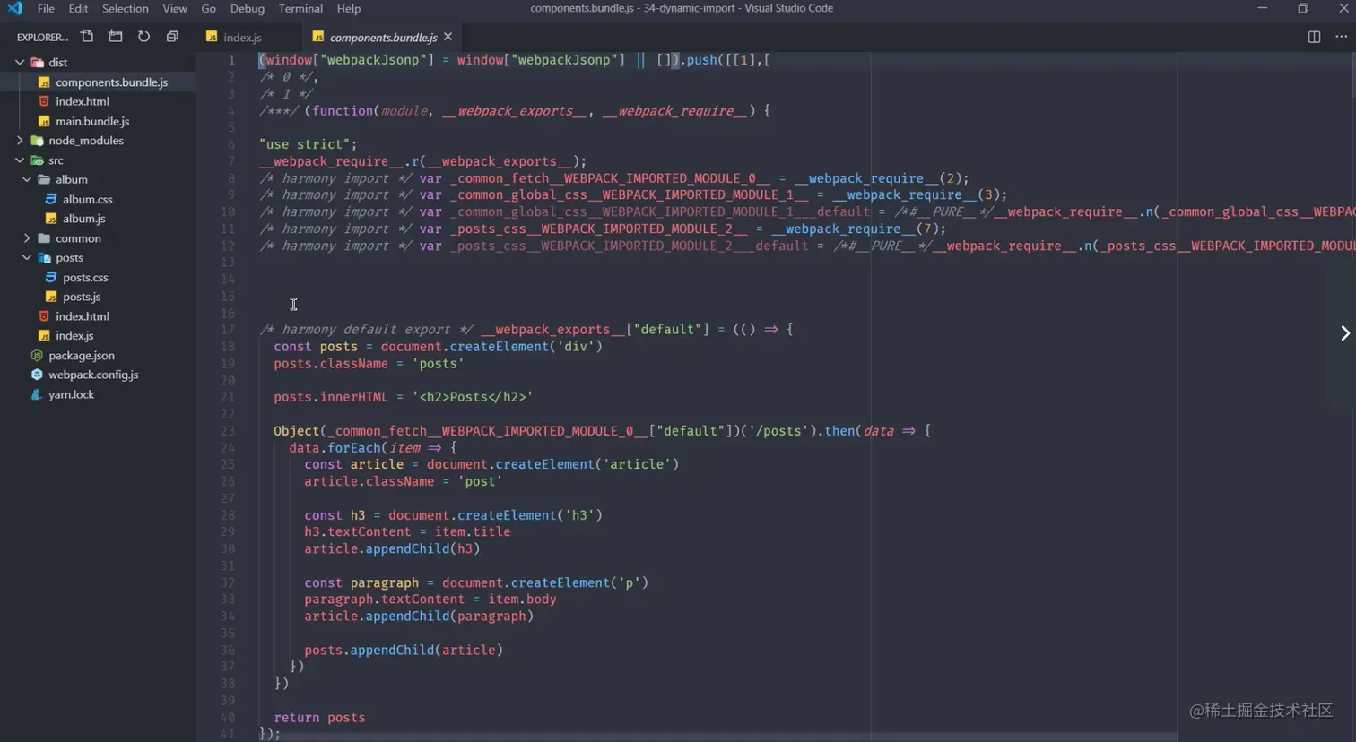
Task: Click the New Folder icon in Explorer
Action: (116, 37)
